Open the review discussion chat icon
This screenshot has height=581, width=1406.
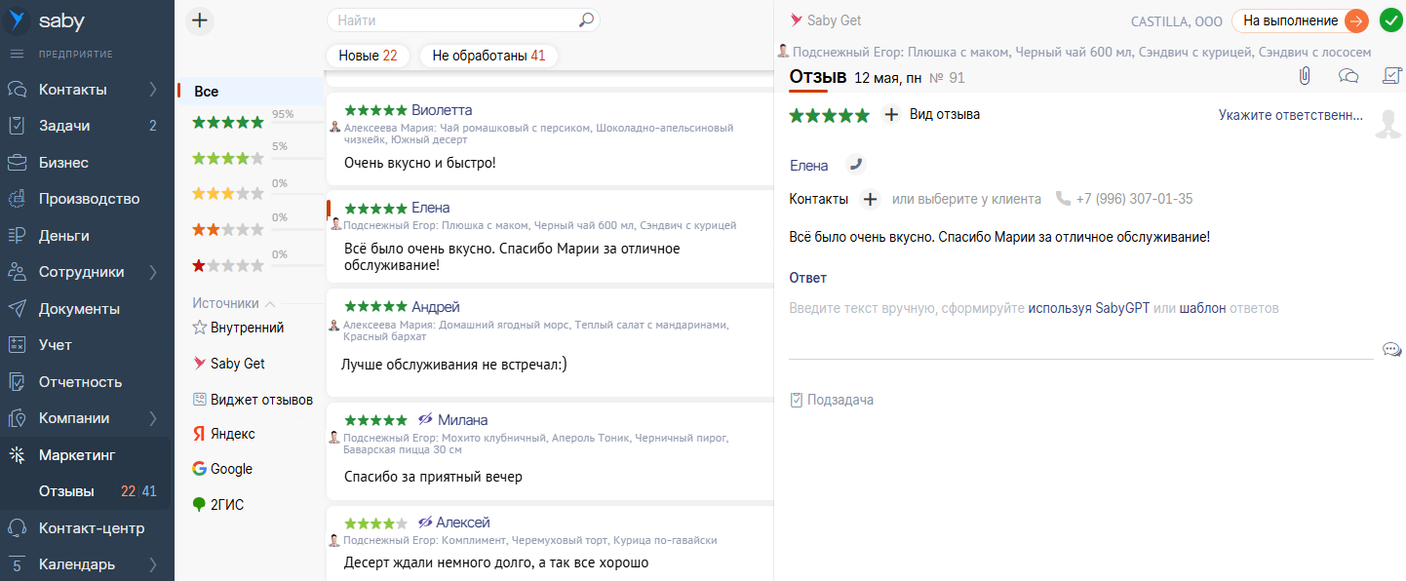1348,76
